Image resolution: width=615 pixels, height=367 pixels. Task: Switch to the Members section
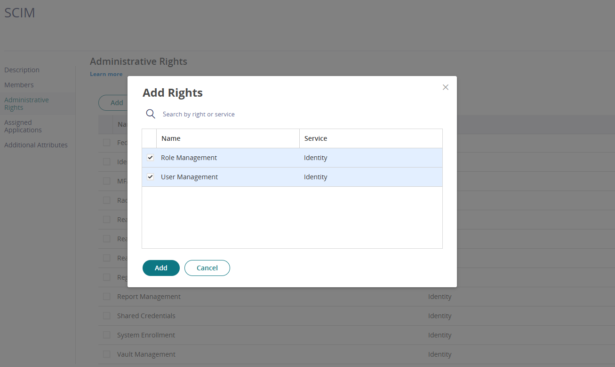tap(19, 84)
